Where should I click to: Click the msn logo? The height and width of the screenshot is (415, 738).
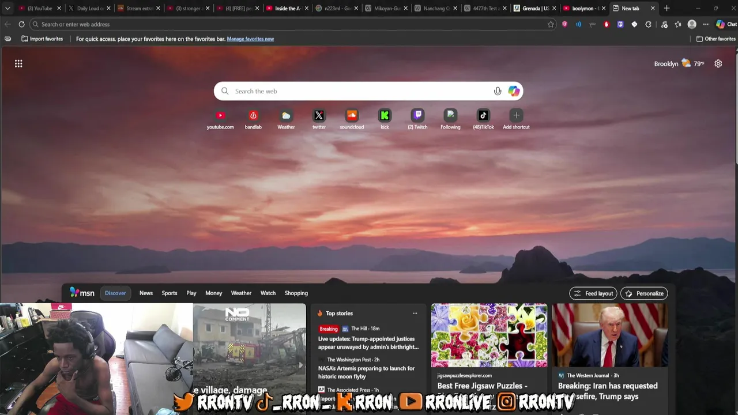coord(82,293)
